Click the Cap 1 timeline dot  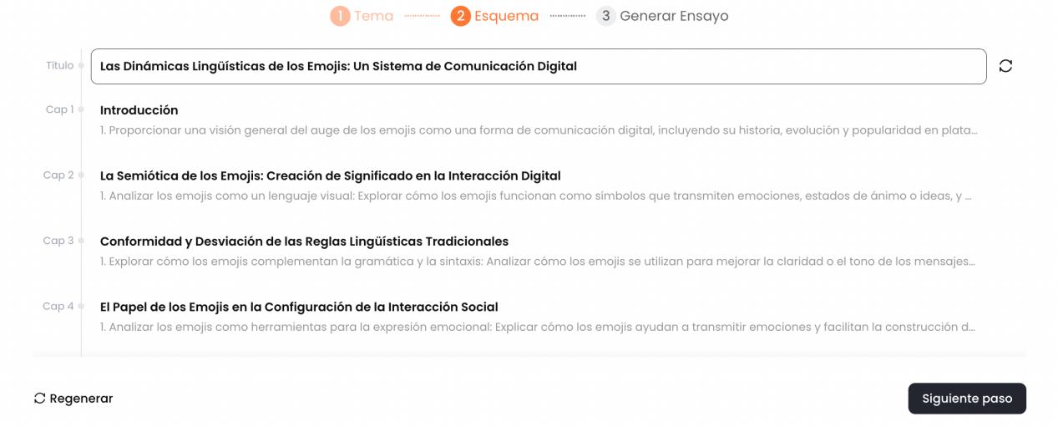(81, 109)
